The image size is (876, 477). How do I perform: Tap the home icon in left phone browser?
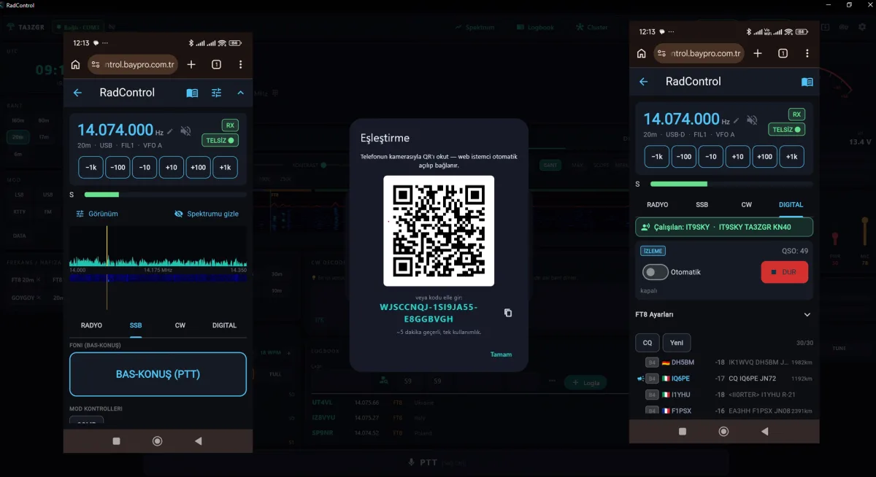(75, 64)
